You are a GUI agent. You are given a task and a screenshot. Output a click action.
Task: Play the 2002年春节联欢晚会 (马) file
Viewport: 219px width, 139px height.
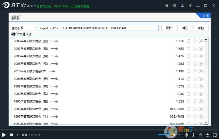(201, 94)
